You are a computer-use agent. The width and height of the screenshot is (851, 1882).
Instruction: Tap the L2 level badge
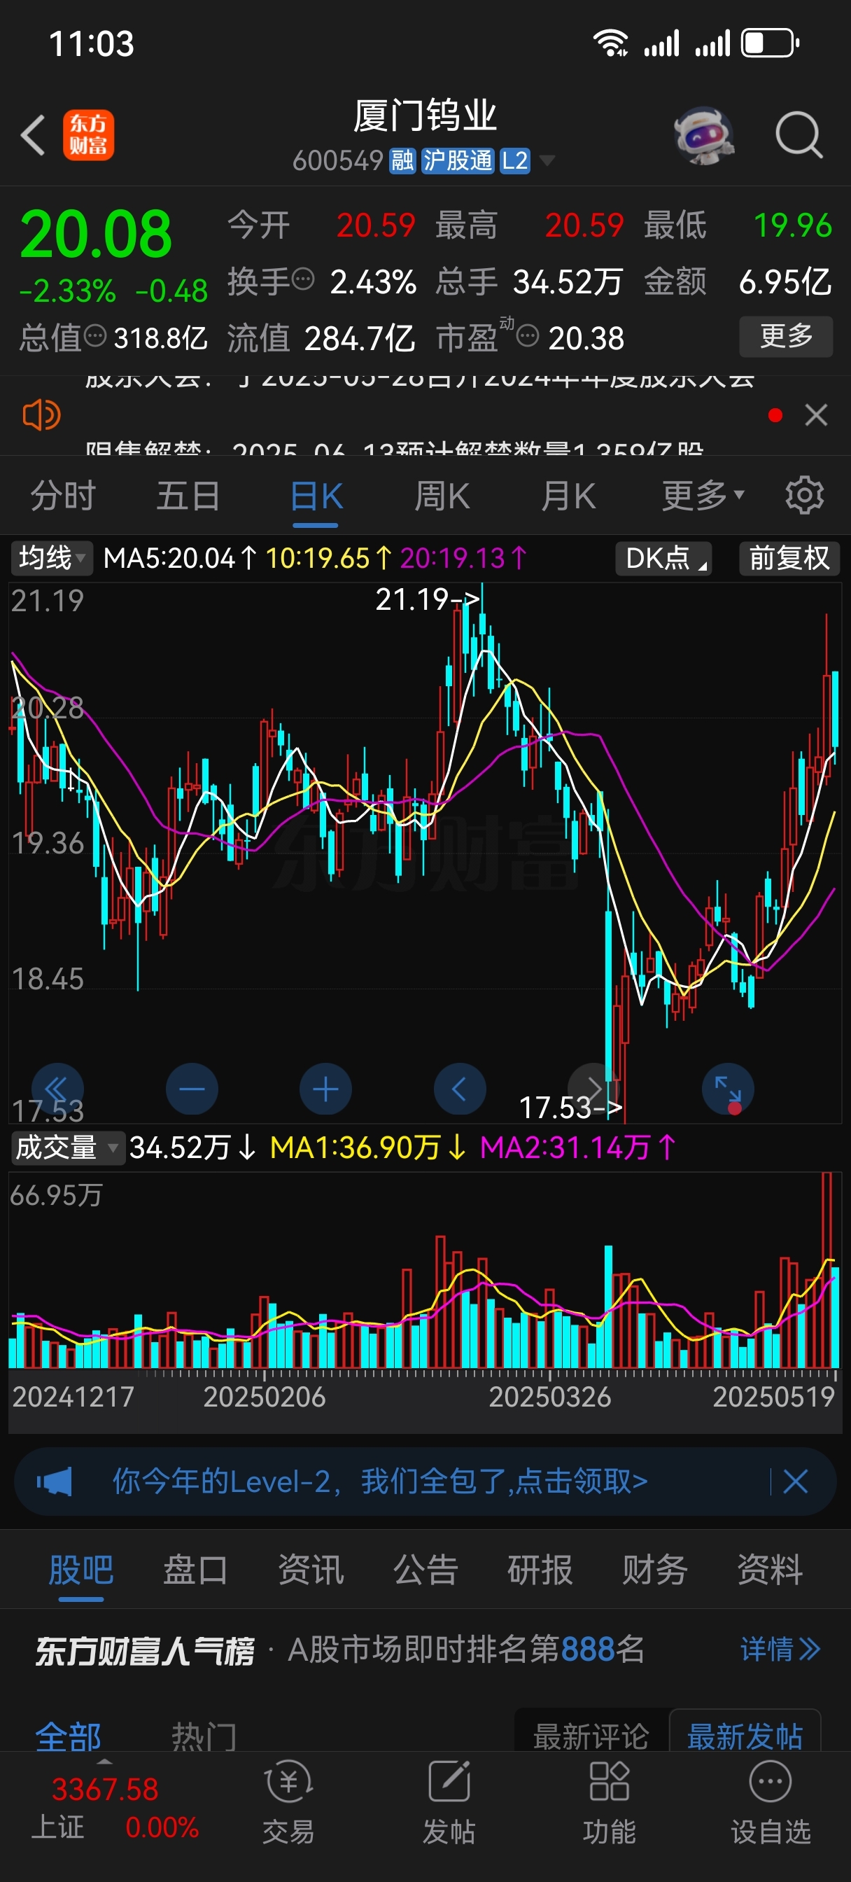click(515, 160)
